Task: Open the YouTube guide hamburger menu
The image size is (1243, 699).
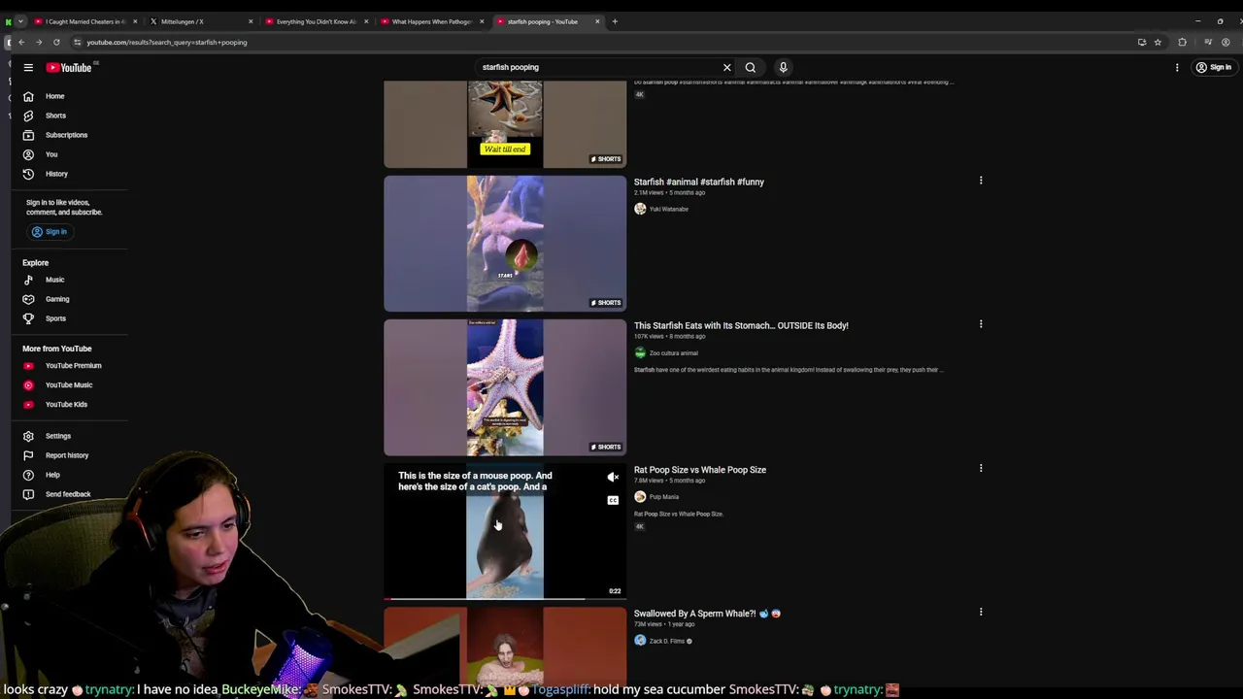Action: pyautogui.click(x=28, y=67)
